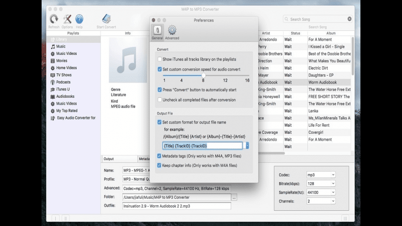Select the Worm Audiobook album row
402x226 pixels.
(x=323, y=83)
